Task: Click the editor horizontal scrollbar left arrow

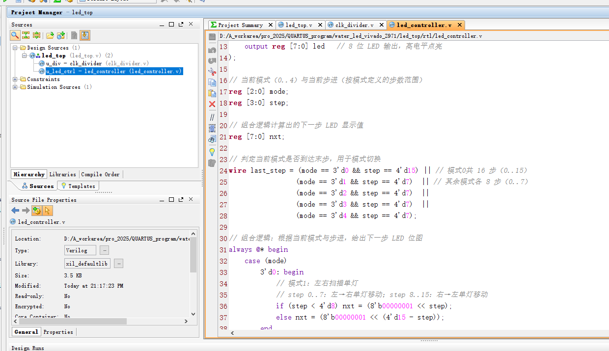Action: [x=232, y=333]
